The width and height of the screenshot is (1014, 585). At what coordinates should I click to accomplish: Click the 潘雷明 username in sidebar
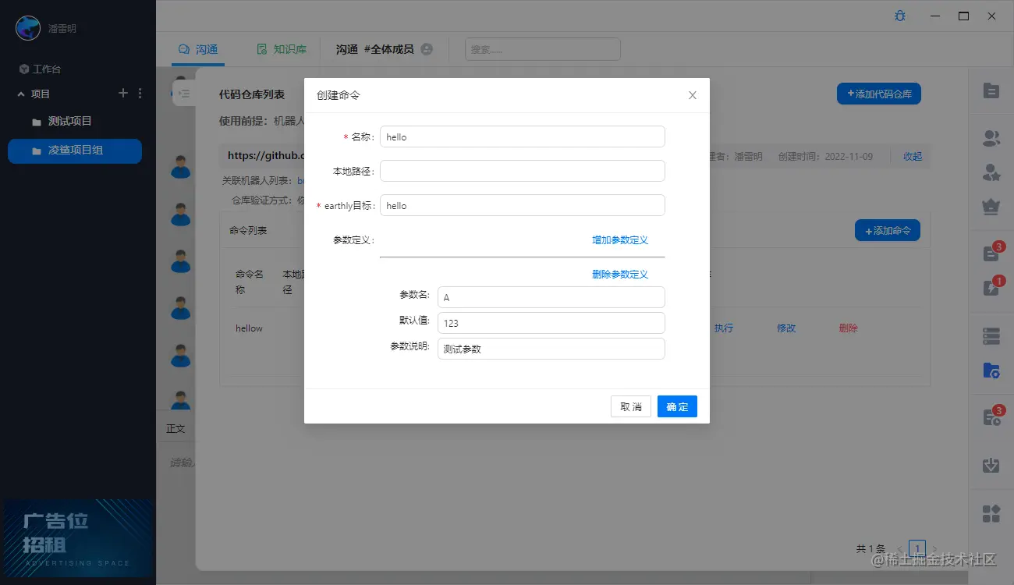coord(62,28)
